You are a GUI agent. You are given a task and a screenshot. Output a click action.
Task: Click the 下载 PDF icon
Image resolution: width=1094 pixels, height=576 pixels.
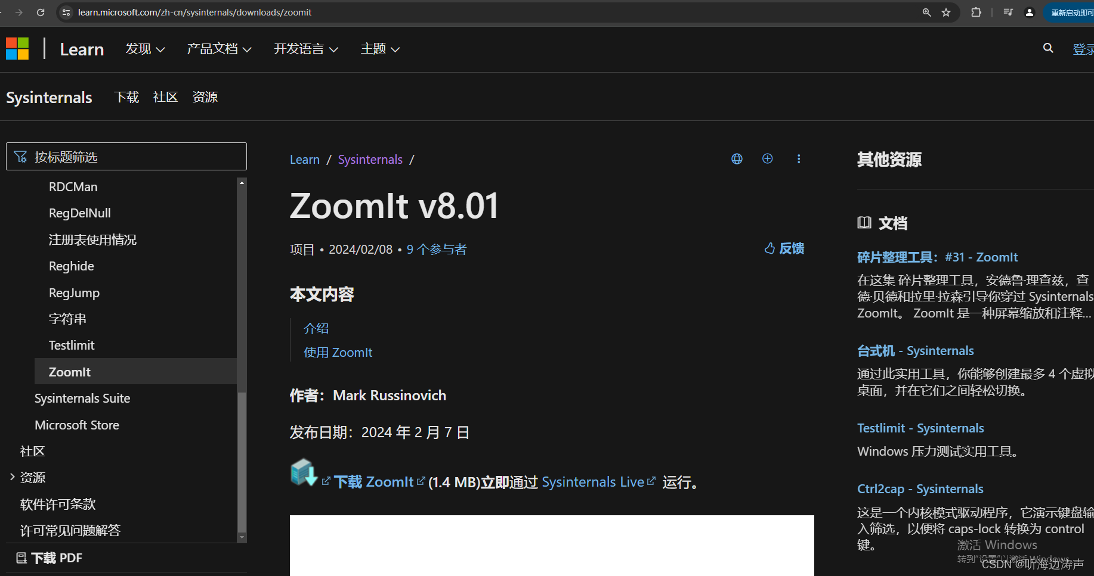tap(21, 557)
